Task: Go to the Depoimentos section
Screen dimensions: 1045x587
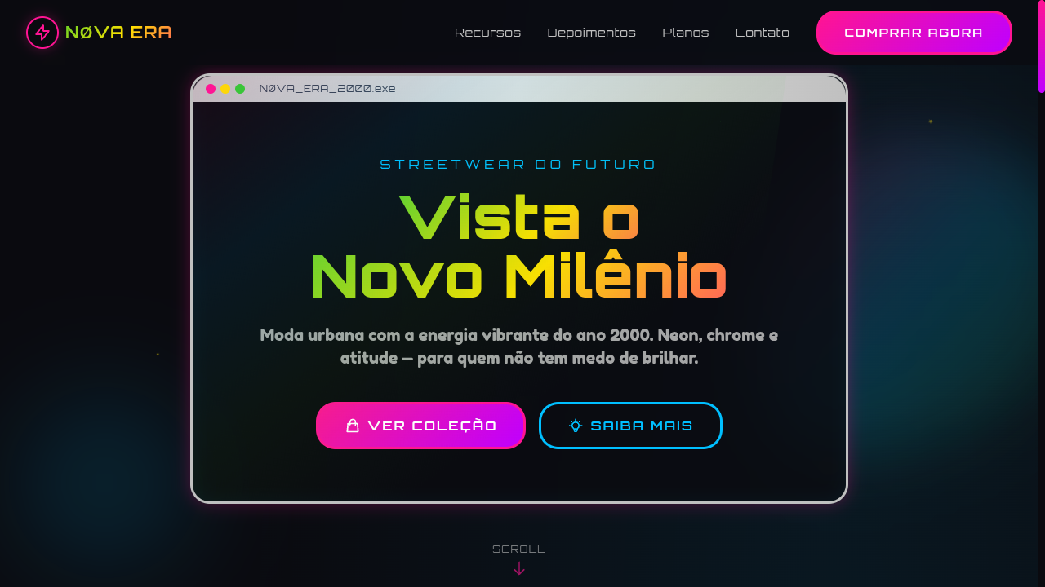Action: [591, 33]
